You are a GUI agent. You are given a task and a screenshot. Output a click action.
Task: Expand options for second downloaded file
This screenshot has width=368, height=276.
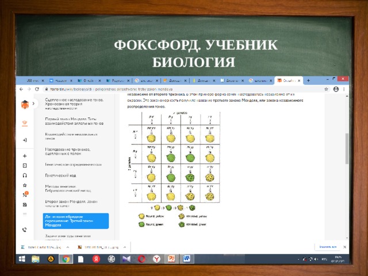coord(125,247)
